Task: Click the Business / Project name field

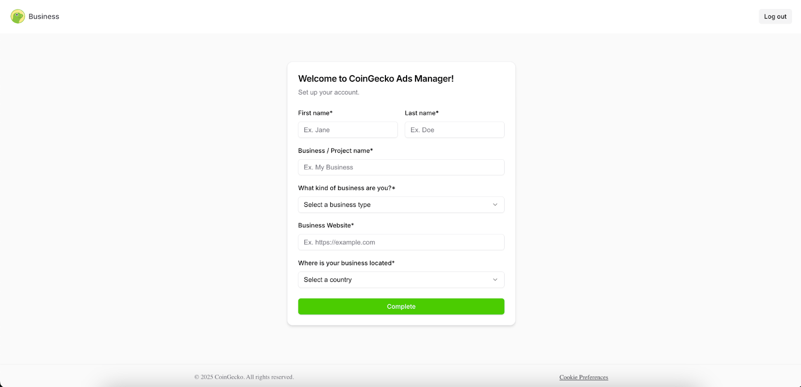Action: [401, 167]
